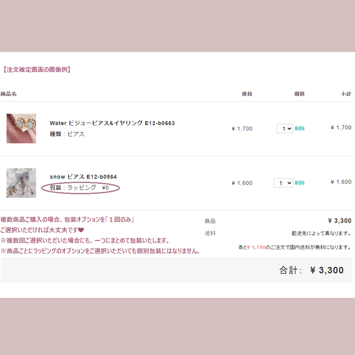Open quantity dropdown for Water ビジューピアス item
This screenshot has width=355, height=355.
click(x=285, y=129)
